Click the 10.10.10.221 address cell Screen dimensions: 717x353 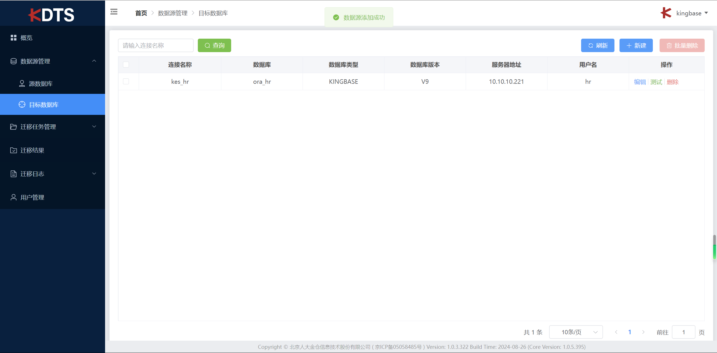click(x=507, y=82)
